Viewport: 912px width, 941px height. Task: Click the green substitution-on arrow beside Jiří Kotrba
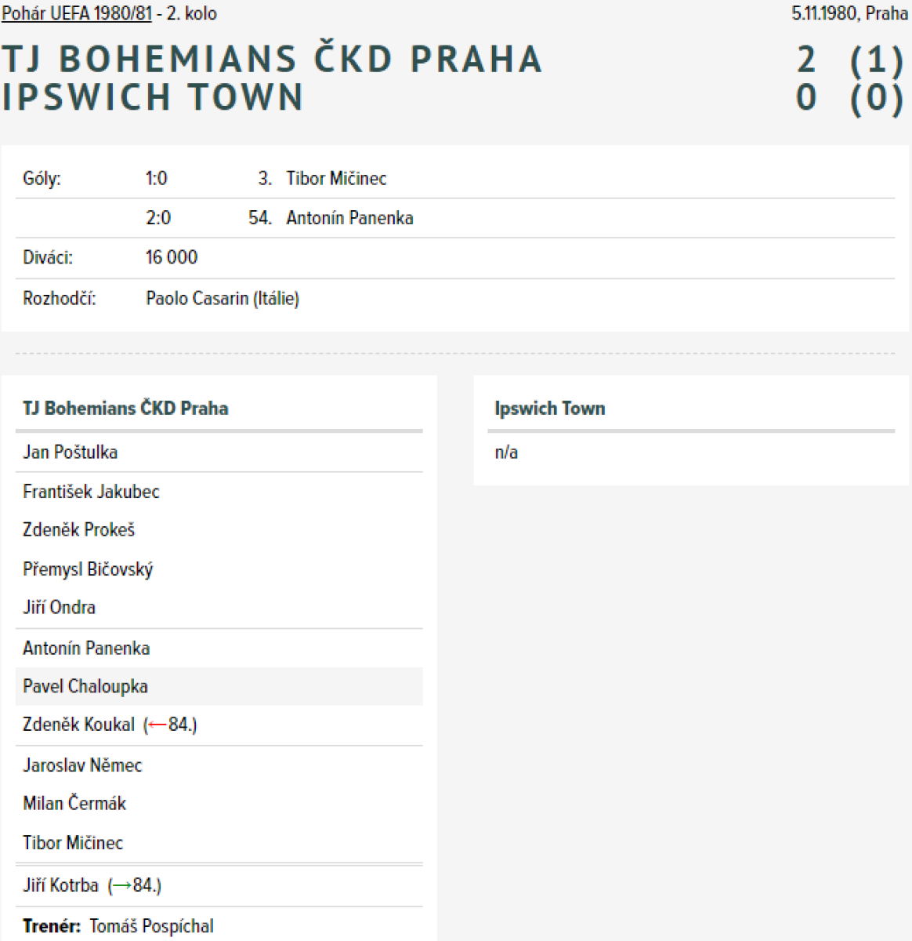tap(121, 886)
